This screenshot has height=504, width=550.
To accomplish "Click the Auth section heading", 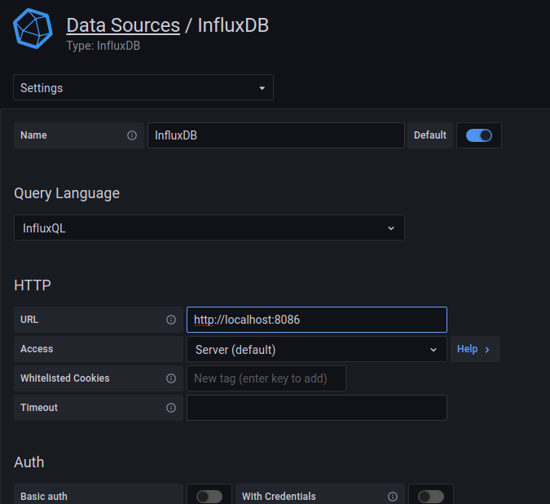I will [x=29, y=462].
